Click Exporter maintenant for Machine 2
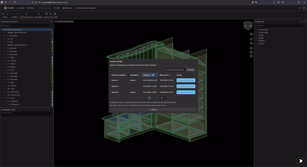Screen dimensions: 307x167 coord(186,86)
